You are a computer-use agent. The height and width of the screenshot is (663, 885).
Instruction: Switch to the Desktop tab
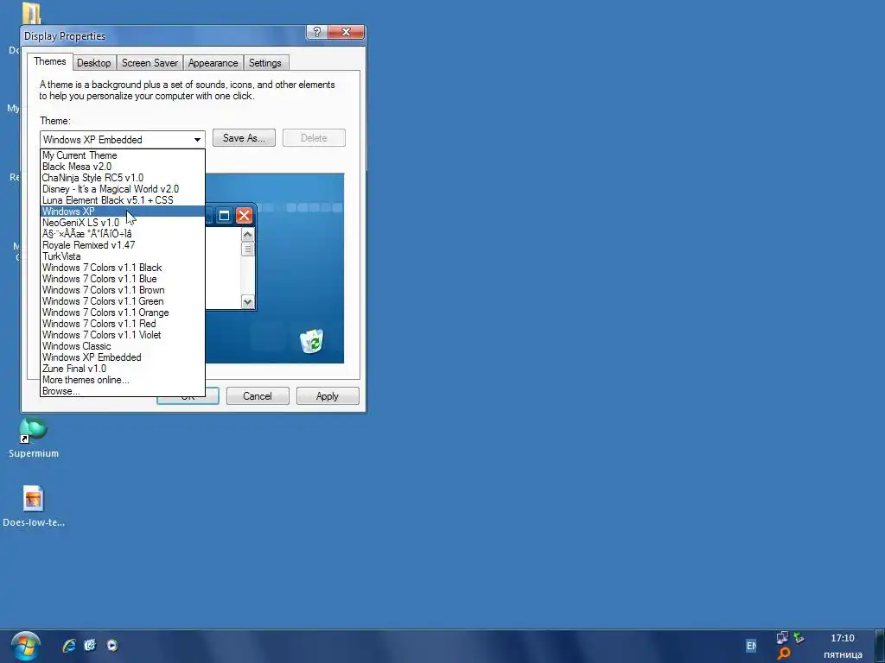(x=93, y=63)
